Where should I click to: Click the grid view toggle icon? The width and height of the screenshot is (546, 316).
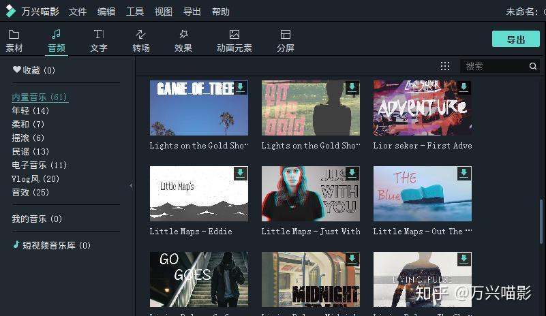(445, 66)
